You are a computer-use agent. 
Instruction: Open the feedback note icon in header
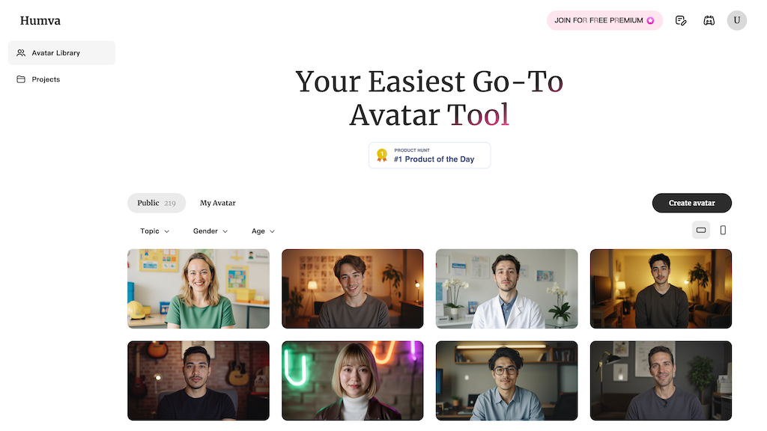pyautogui.click(x=680, y=20)
